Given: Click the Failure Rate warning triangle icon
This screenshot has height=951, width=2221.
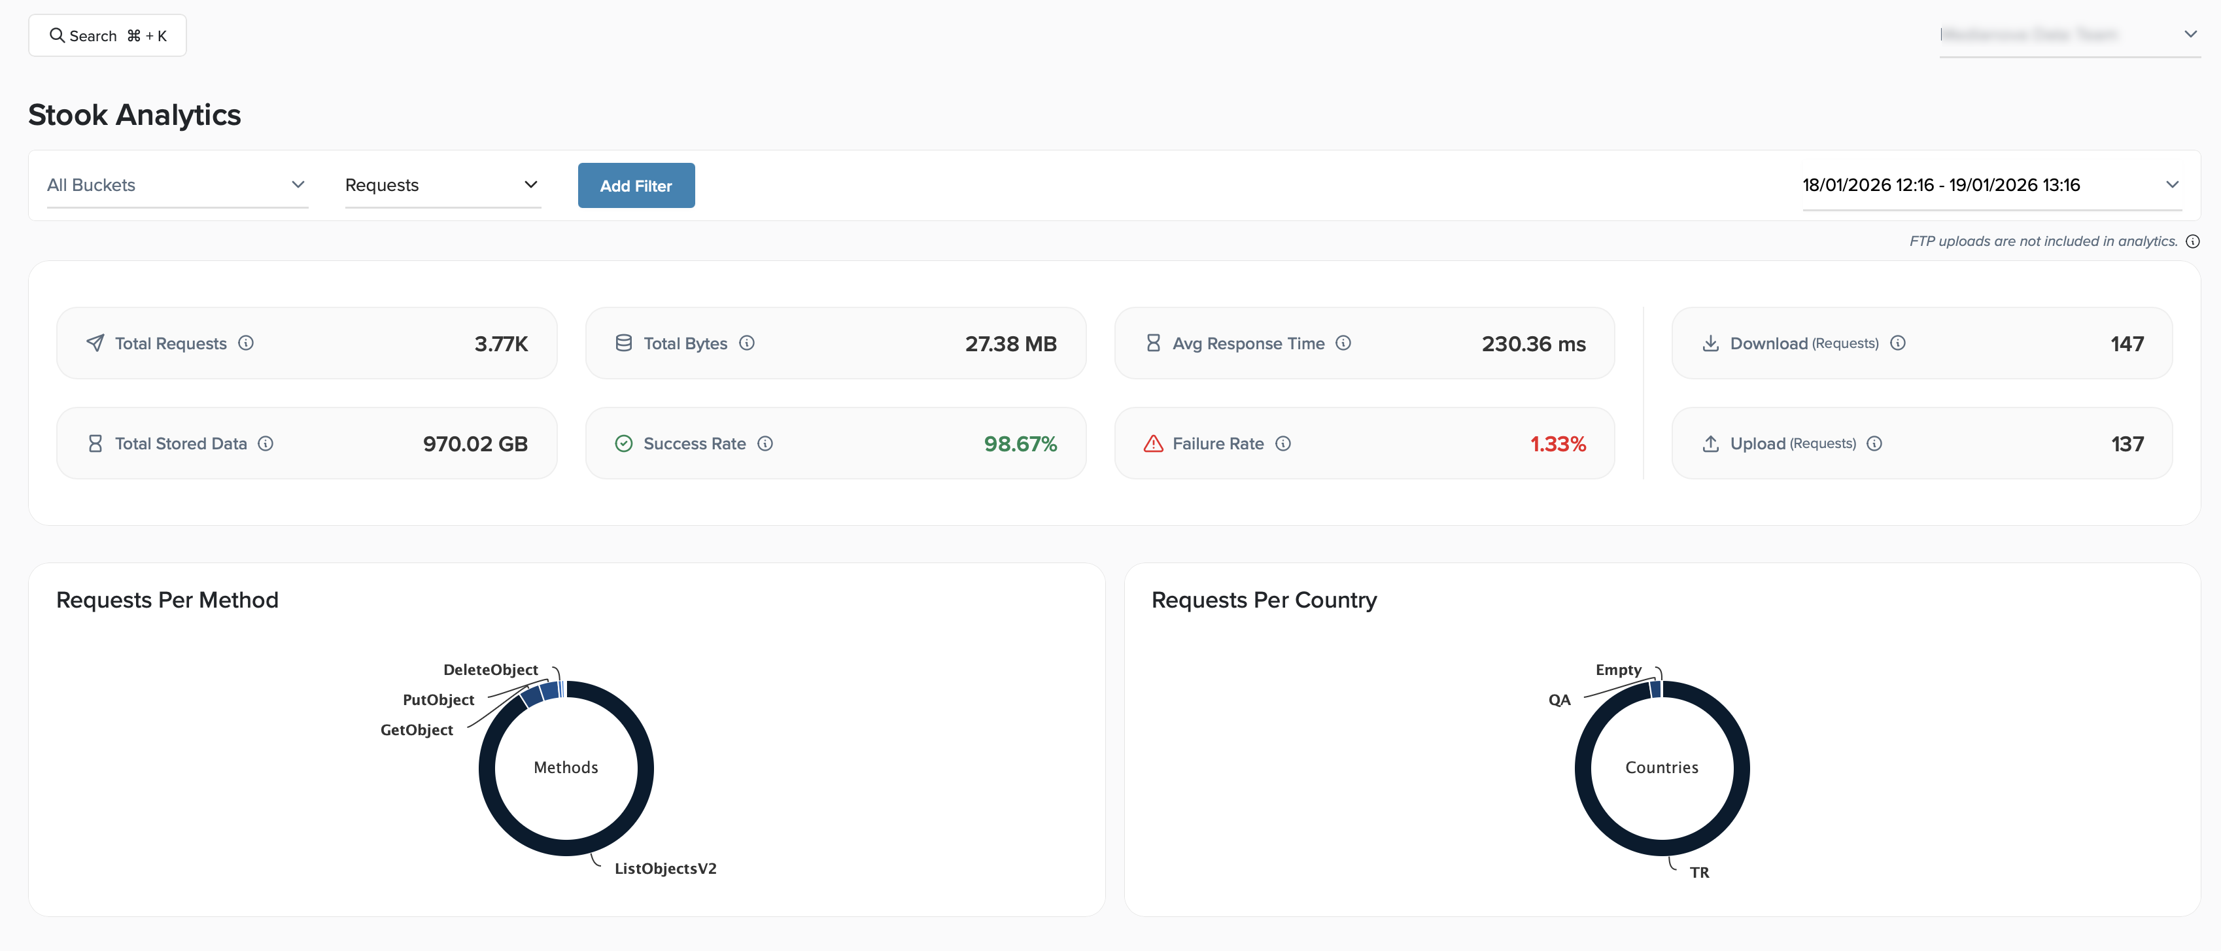Looking at the screenshot, I should tap(1153, 443).
